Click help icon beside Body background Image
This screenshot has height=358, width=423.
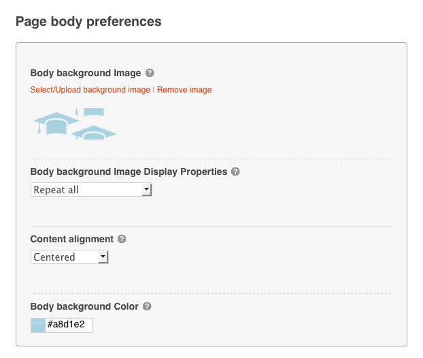150,73
